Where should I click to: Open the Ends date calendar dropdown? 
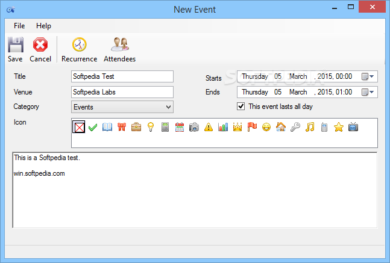coord(368,92)
